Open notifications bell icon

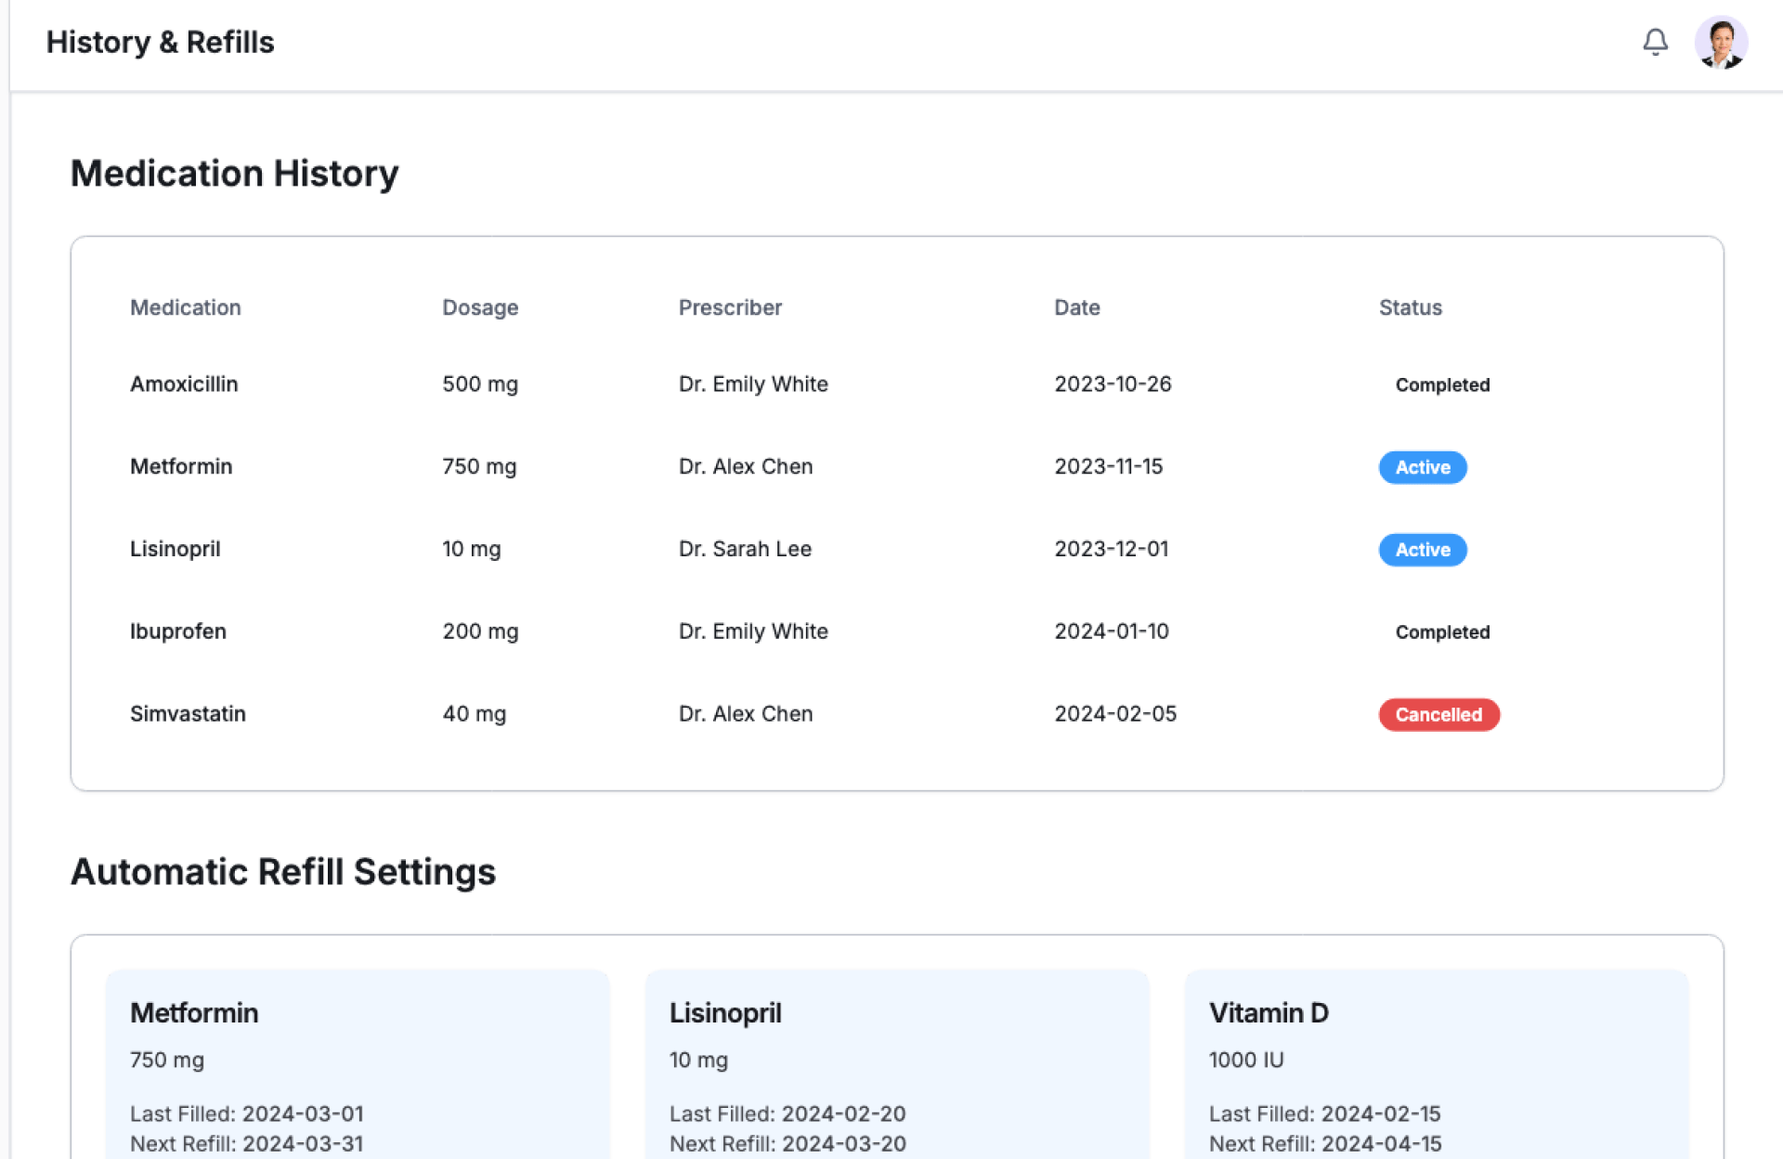1655,42
